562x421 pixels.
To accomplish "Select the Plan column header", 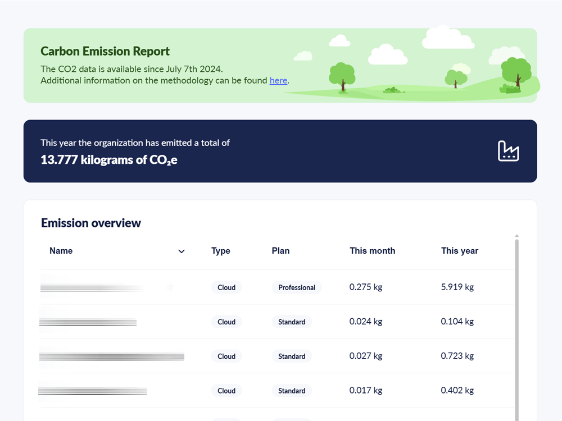I will pyautogui.click(x=280, y=251).
